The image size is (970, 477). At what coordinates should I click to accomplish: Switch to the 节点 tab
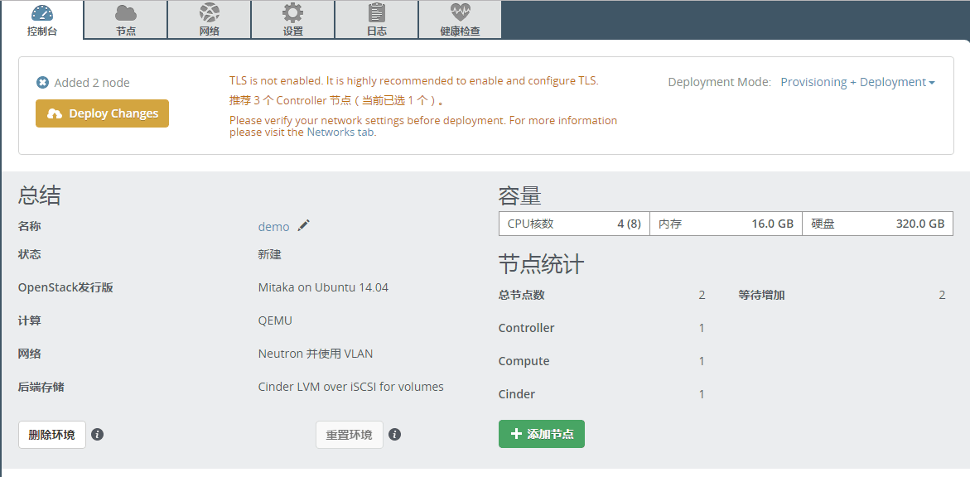(x=126, y=20)
